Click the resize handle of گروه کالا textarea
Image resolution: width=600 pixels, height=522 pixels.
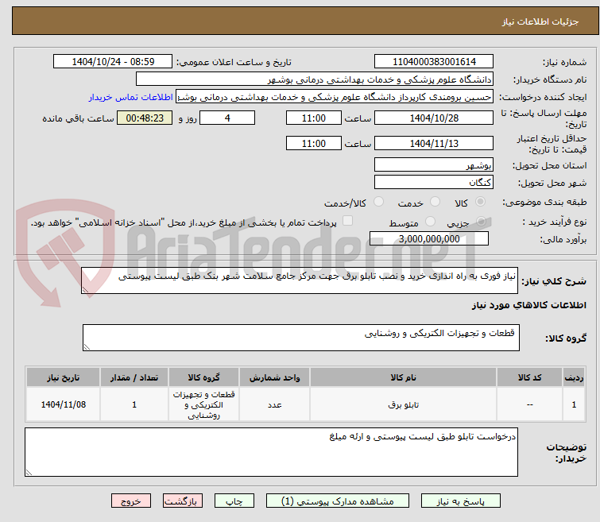[87, 347]
